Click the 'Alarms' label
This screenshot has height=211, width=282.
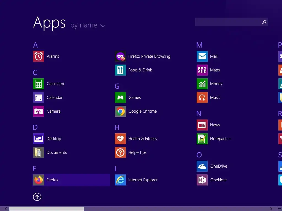click(53, 56)
